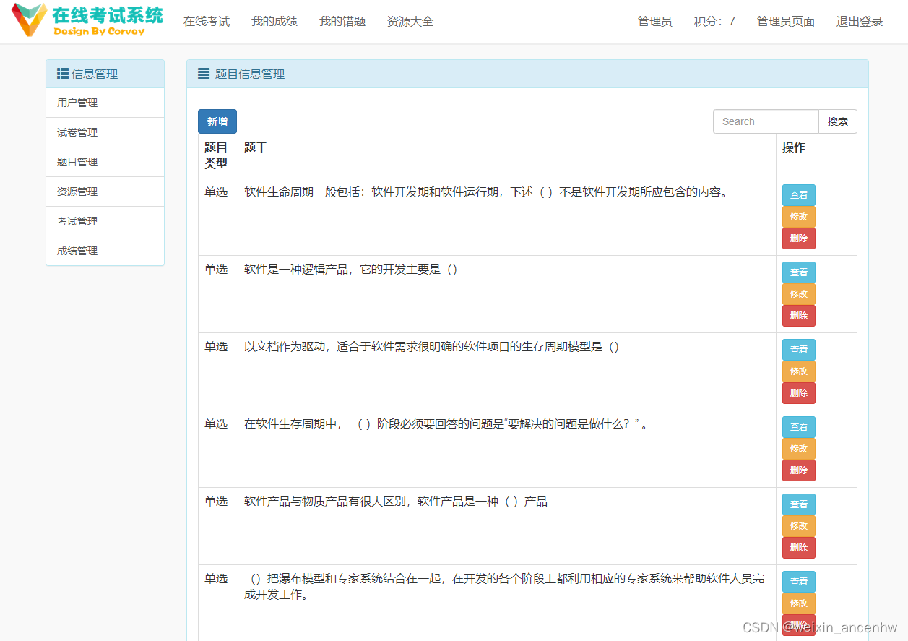Viewport: 908px width, 641px height.
Task: Click the 搜索 button
Action: point(837,121)
